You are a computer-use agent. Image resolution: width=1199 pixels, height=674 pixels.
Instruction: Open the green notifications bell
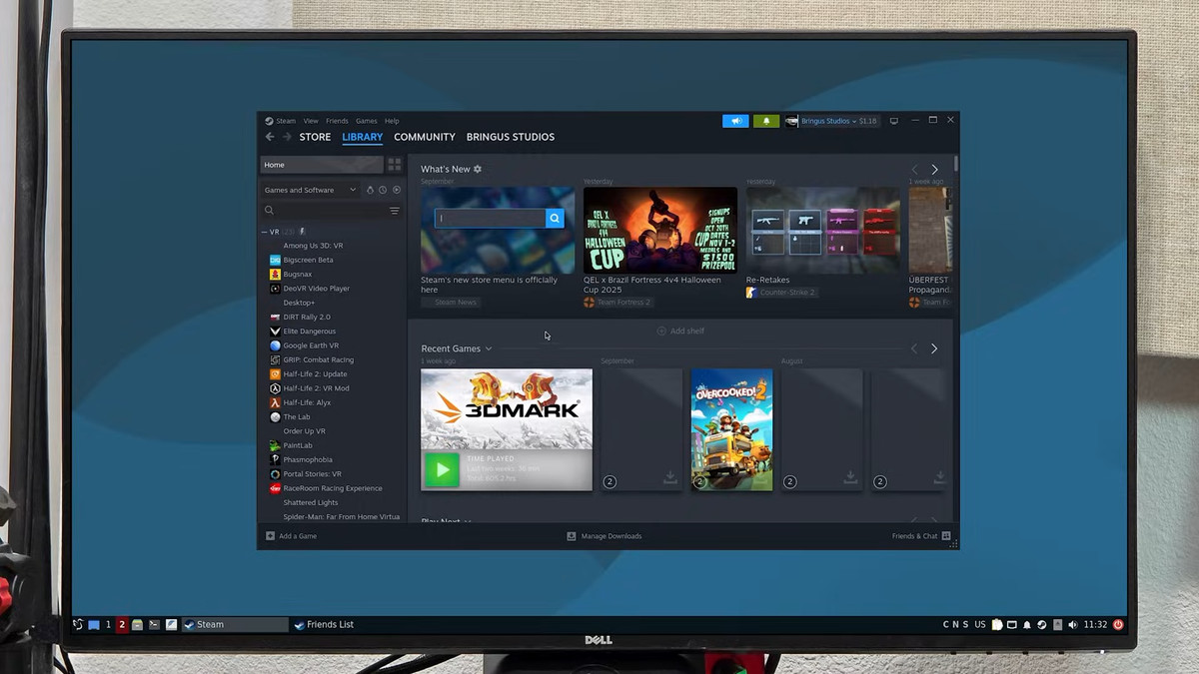(766, 121)
